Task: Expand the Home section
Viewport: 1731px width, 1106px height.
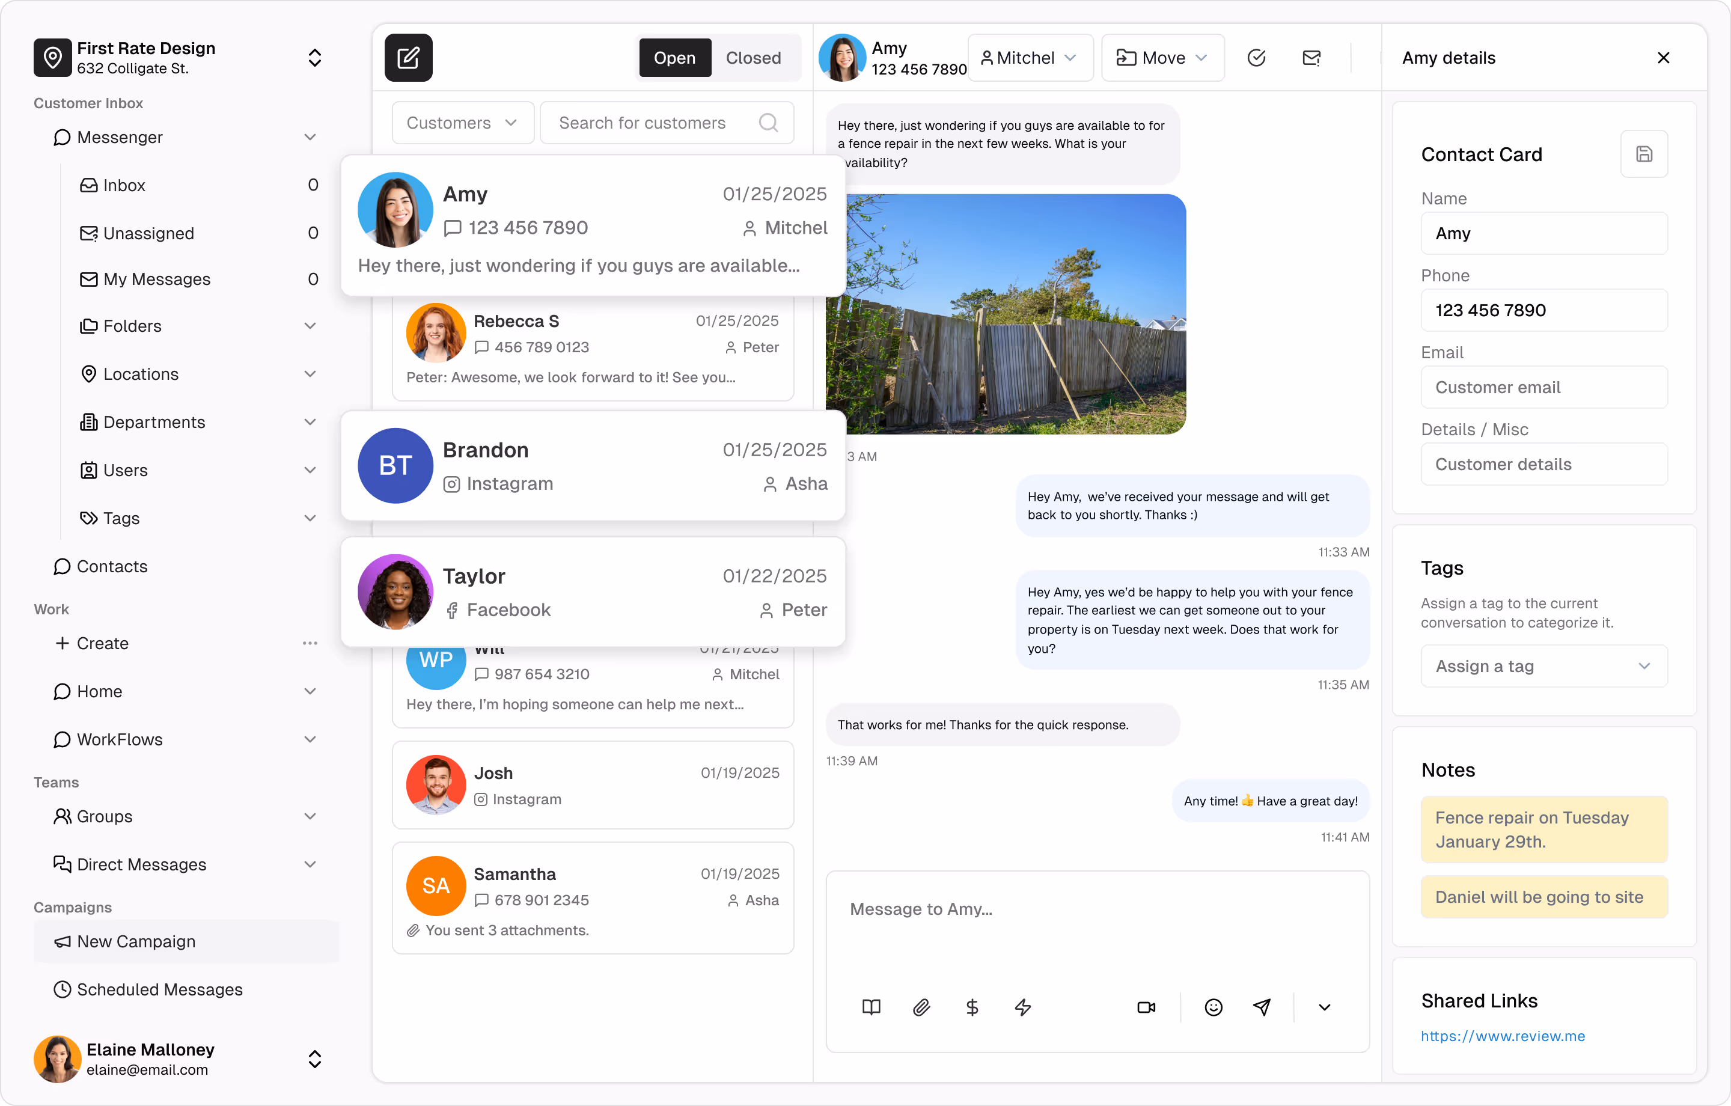Action: pyautogui.click(x=310, y=691)
